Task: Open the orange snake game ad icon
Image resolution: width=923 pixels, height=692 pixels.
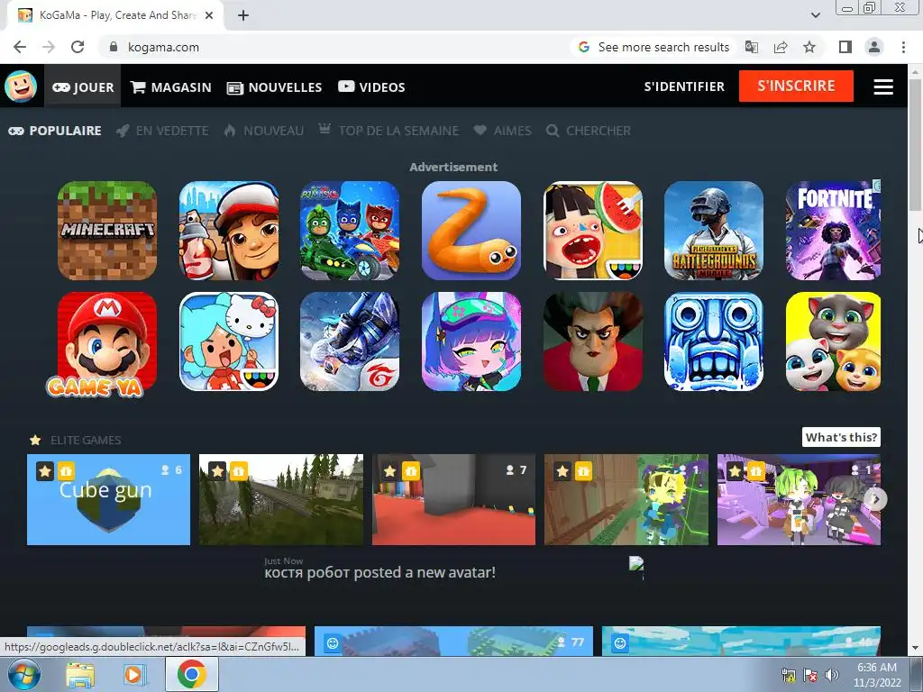Action: [471, 230]
